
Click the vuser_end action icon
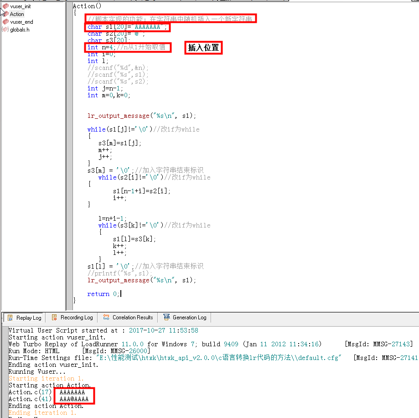point(5,21)
